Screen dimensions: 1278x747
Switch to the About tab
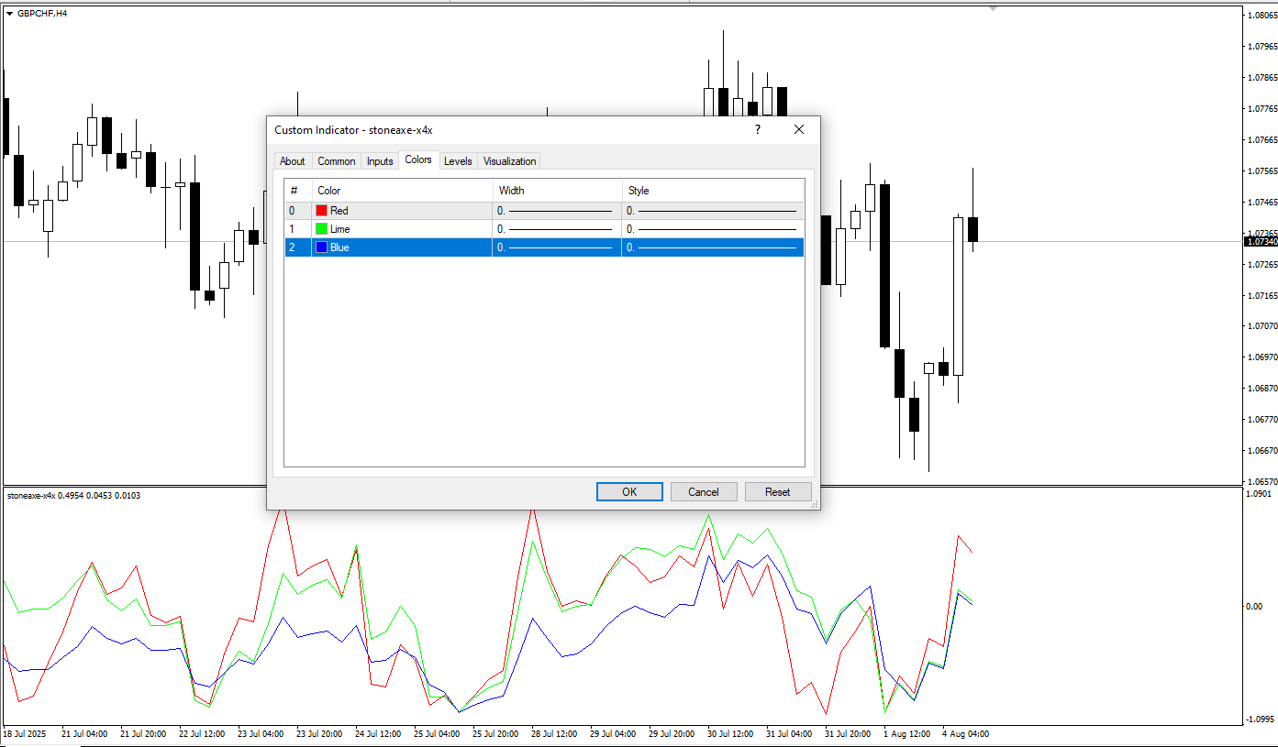292,161
